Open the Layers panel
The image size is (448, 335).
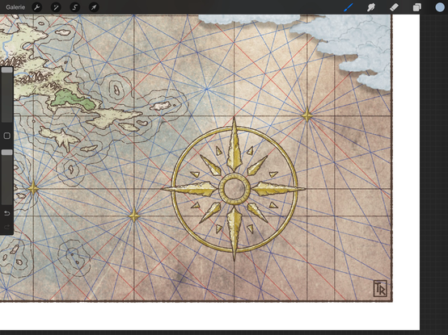point(416,7)
